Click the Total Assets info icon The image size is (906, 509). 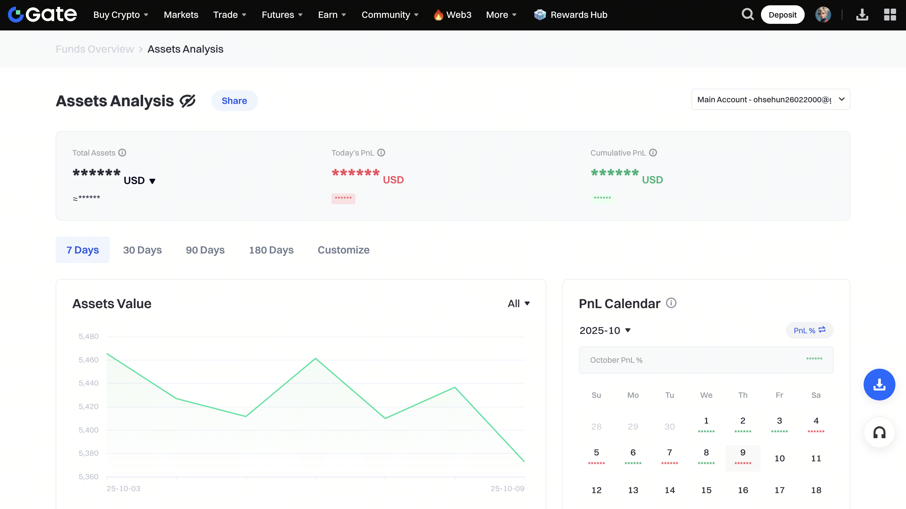coord(122,153)
